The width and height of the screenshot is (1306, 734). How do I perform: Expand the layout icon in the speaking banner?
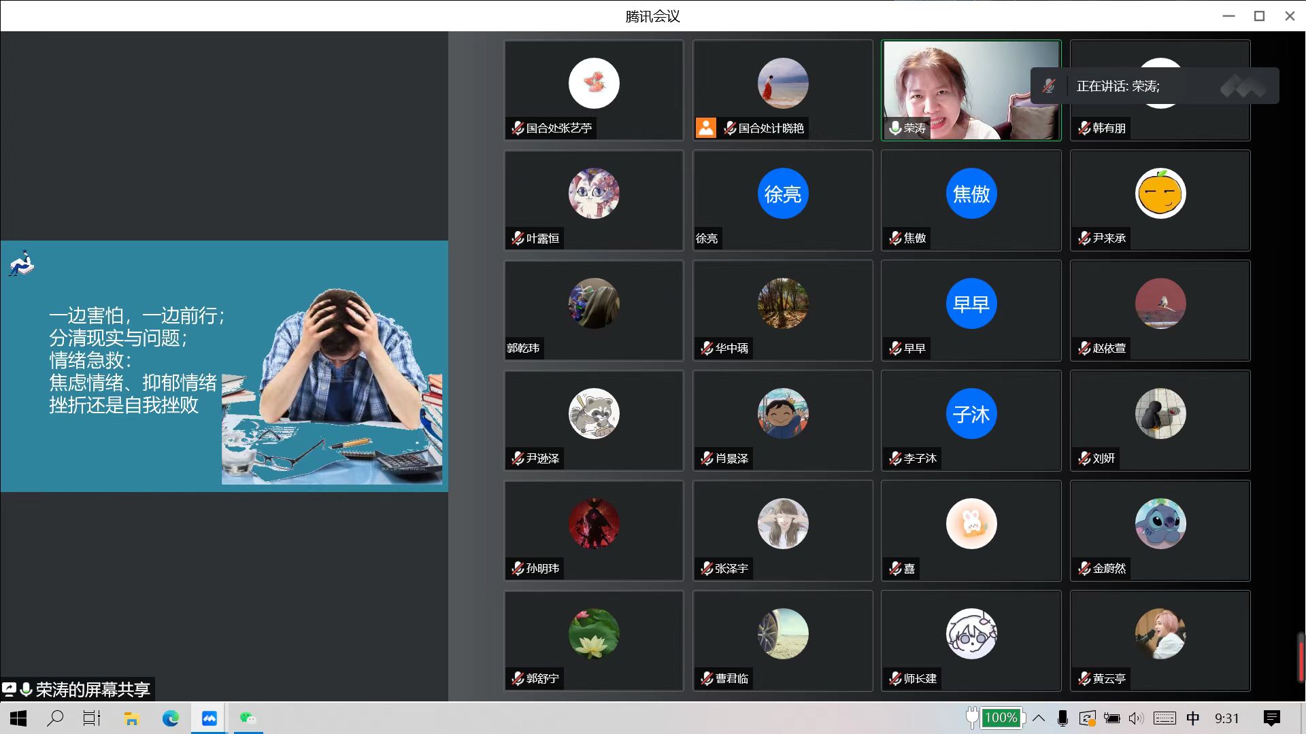[x=1243, y=86]
